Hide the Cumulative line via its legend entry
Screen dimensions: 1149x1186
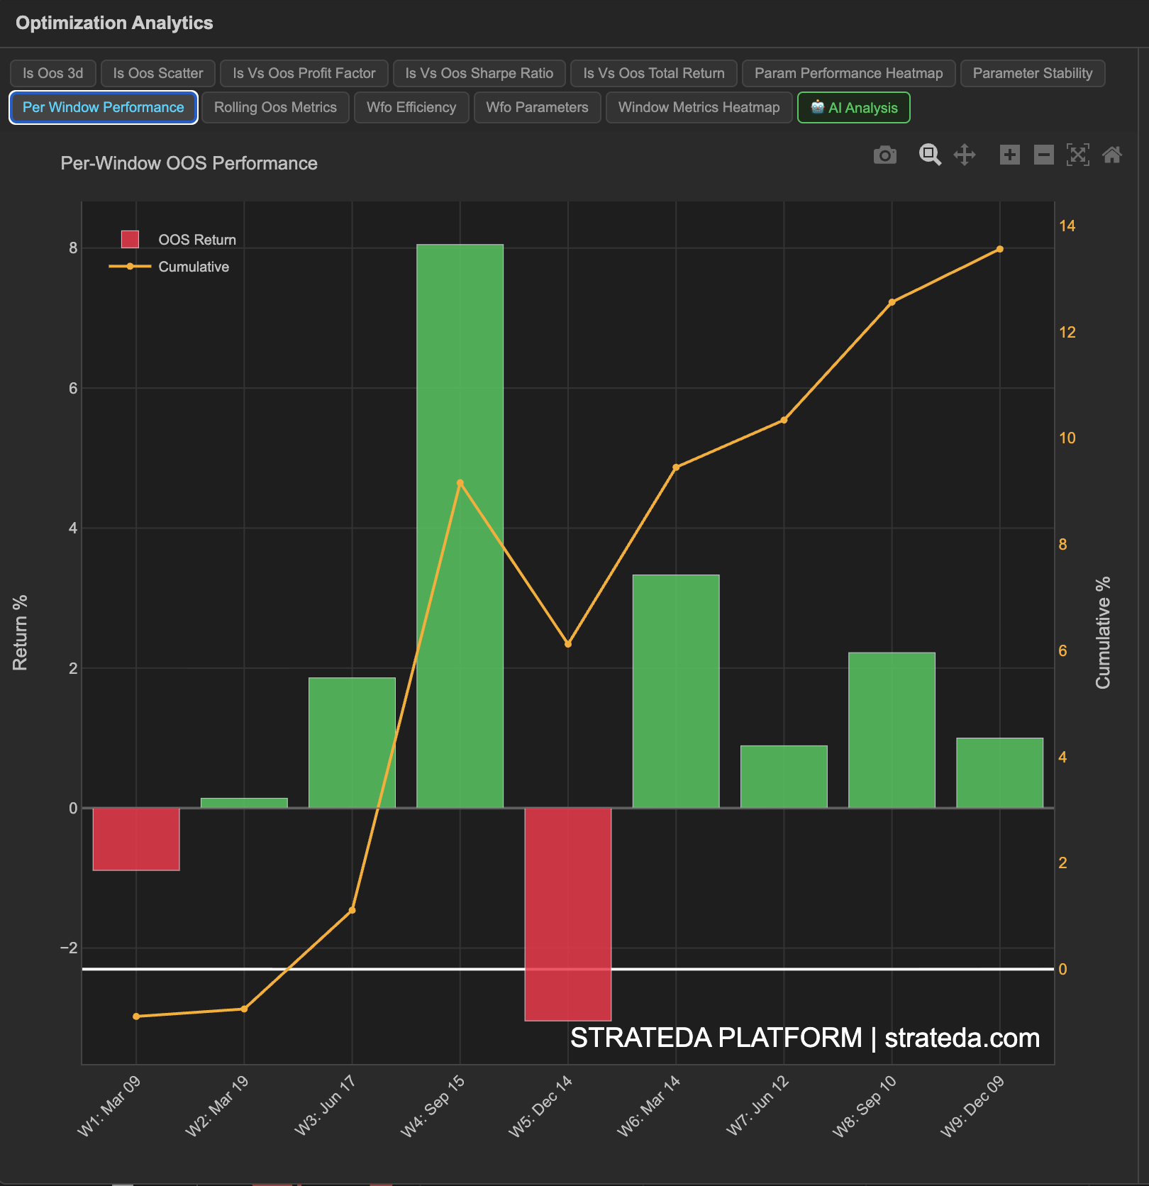point(194,266)
